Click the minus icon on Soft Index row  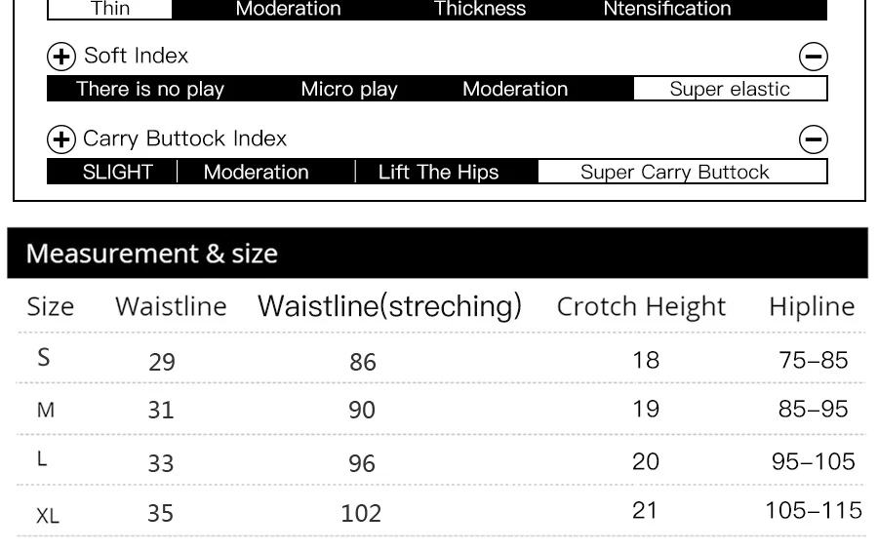click(x=813, y=57)
